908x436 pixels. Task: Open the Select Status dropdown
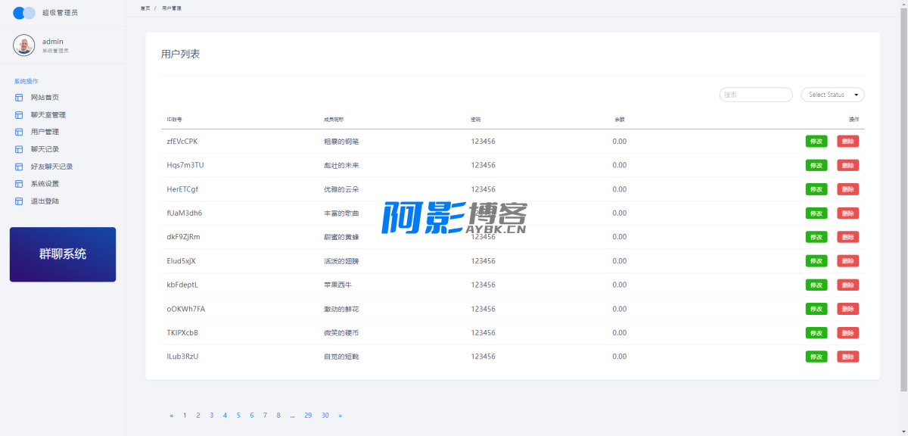(832, 95)
